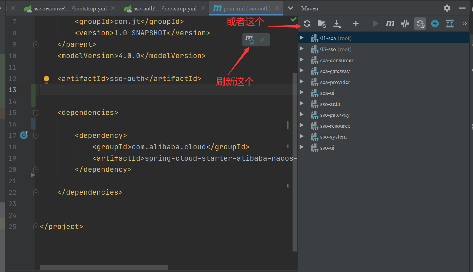Open the hidden editor tabs chevron
The image size is (473, 272).
[x=290, y=8]
